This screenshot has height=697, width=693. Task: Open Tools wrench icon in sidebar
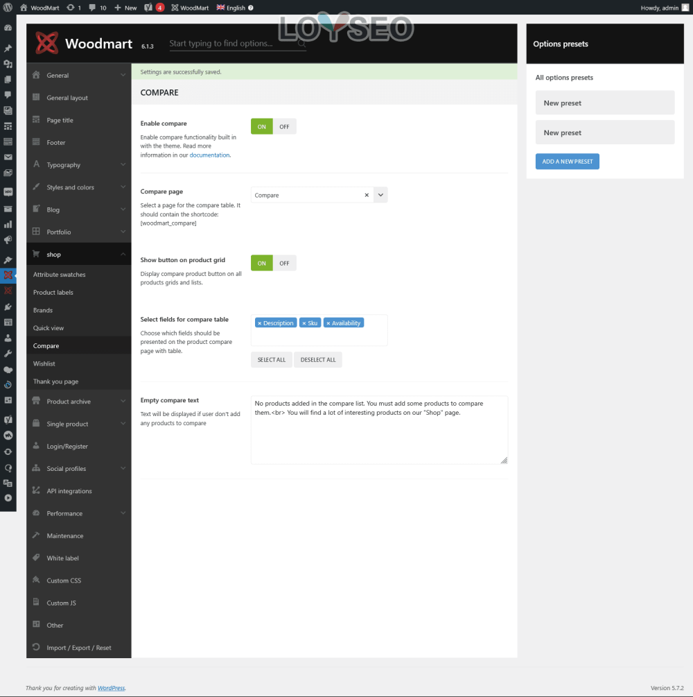tap(8, 354)
